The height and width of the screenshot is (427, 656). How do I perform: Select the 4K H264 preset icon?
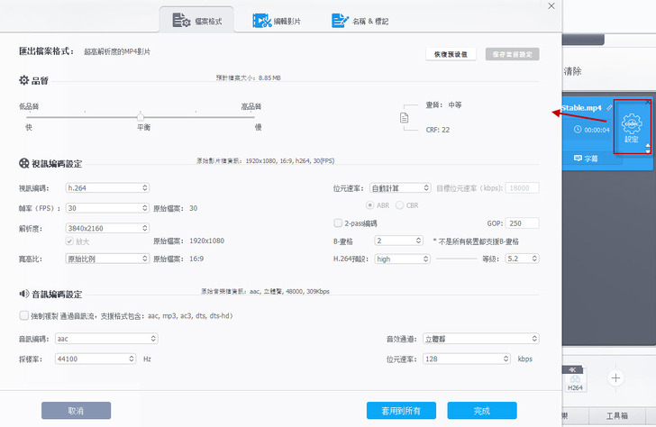pos(576,378)
